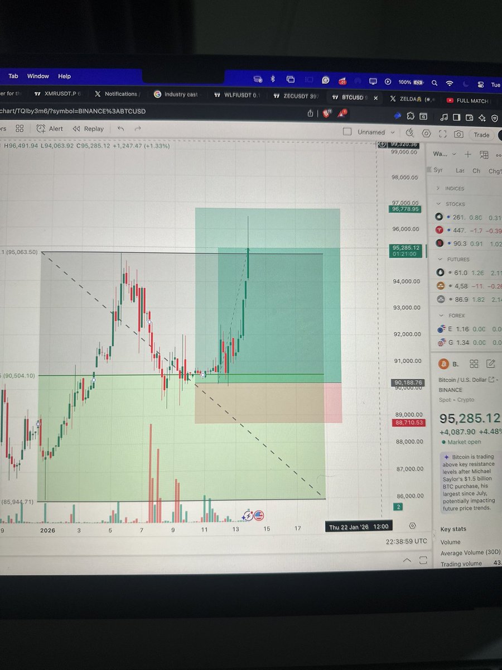Open watchlist more options dots
This screenshot has width=502, height=670.
coord(498,155)
